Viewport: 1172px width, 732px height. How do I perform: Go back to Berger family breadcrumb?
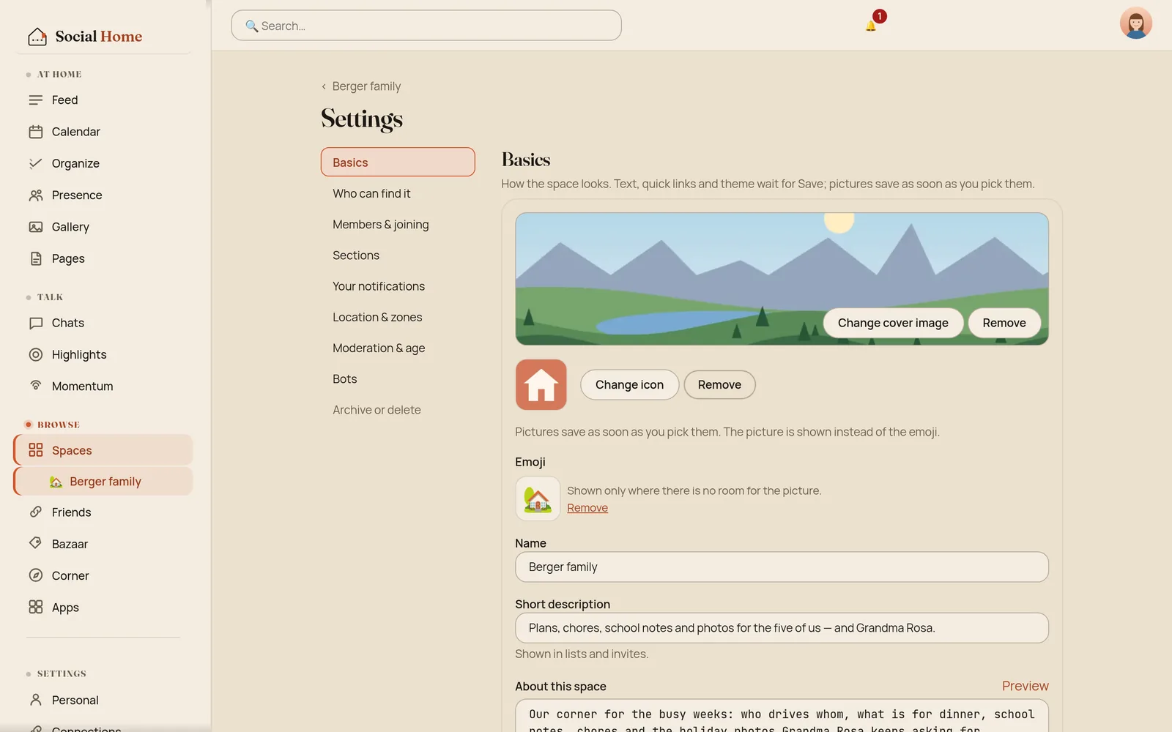click(x=361, y=86)
